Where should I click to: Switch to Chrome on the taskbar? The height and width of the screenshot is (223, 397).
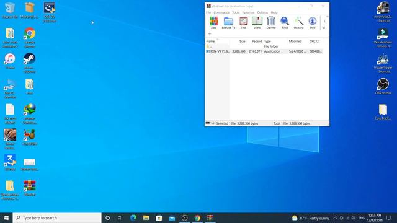[x=197, y=217]
